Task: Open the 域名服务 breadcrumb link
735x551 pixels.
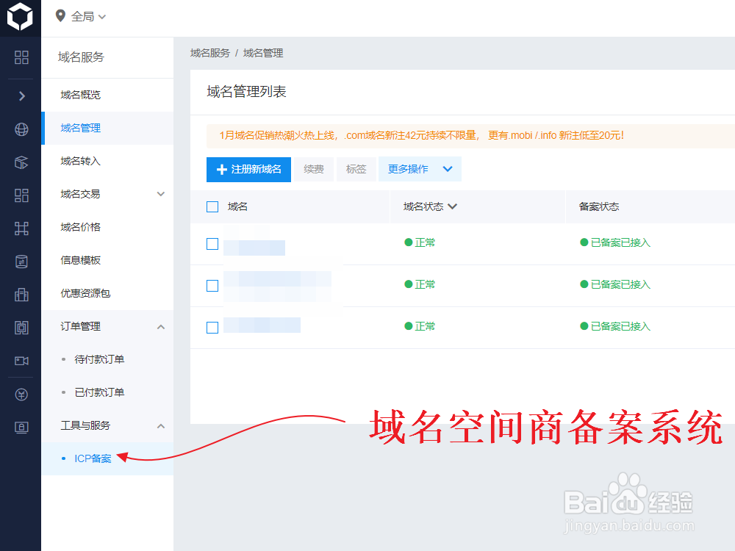Action: click(x=211, y=53)
